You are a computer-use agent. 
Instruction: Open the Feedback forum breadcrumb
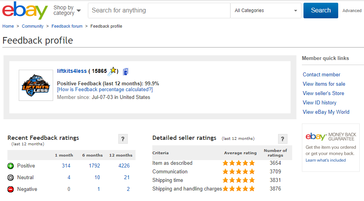click(67, 26)
